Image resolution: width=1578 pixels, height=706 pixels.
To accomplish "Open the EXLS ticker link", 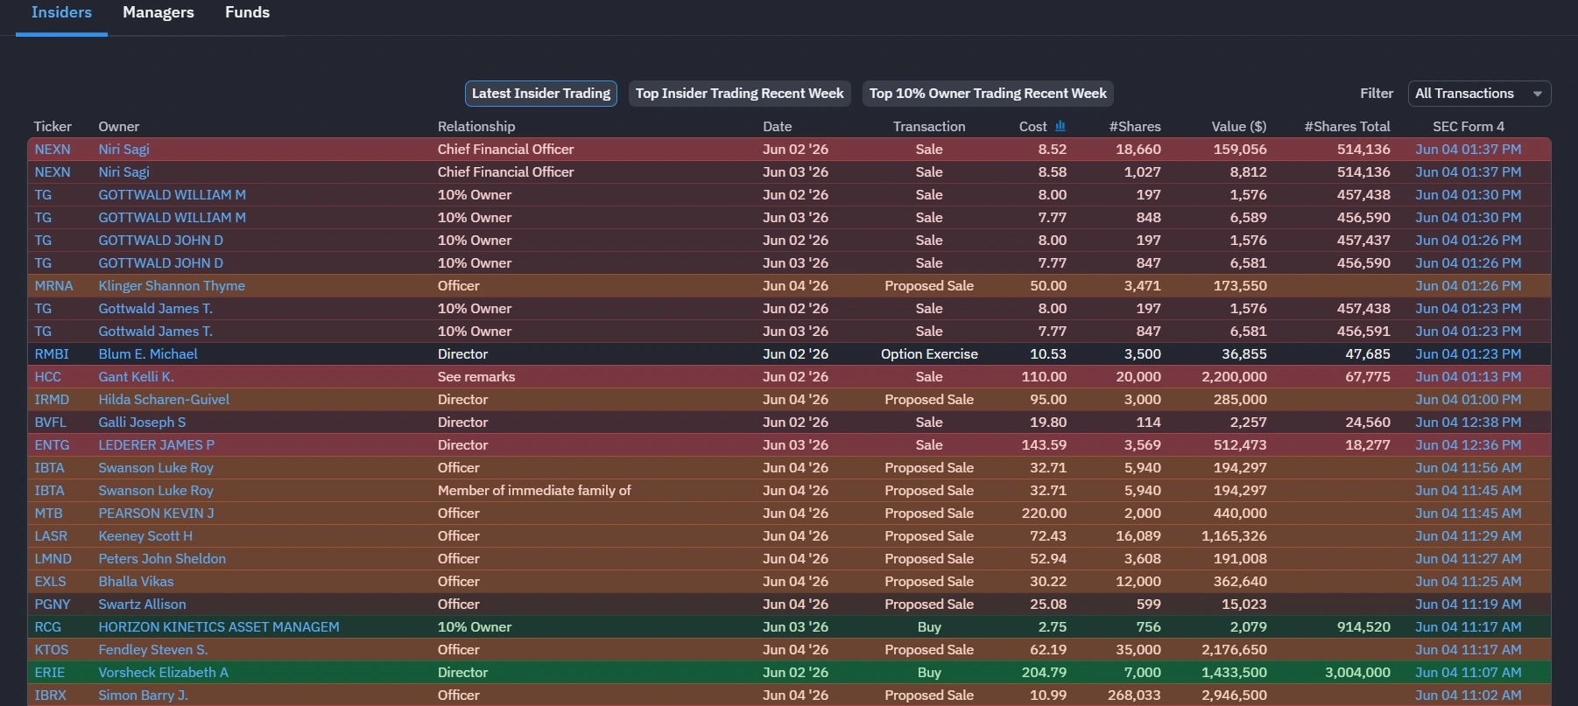I will [x=51, y=582].
